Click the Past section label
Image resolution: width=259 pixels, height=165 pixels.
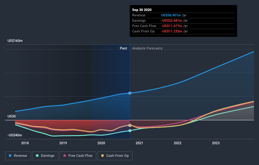[123, 48]
